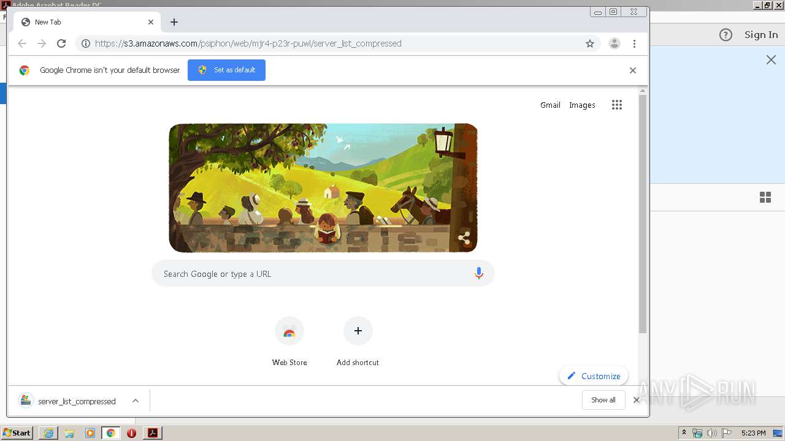Click the Google search box
785x441 pixels.
pos(323,274)
